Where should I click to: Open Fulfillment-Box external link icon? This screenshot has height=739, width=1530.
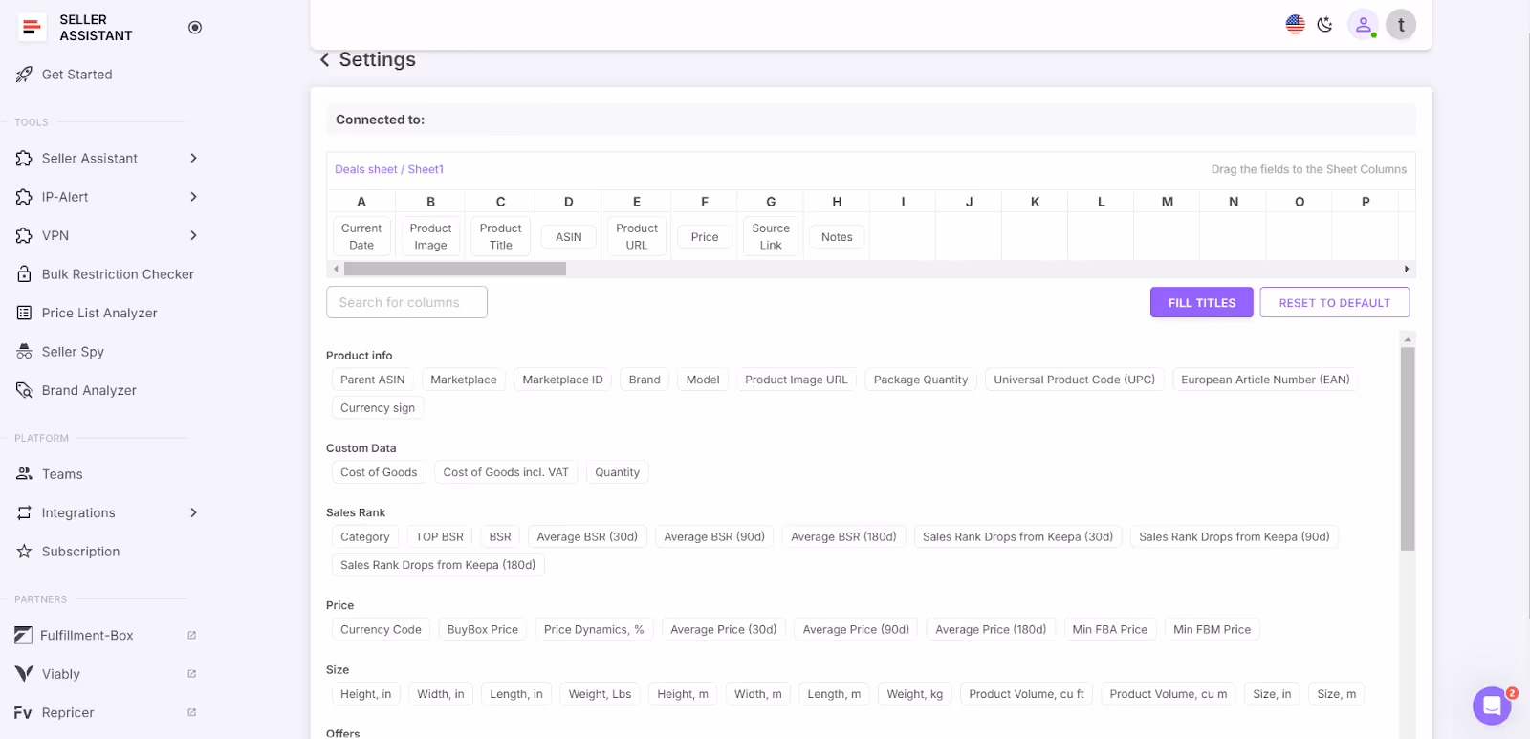tap(191, 636)
